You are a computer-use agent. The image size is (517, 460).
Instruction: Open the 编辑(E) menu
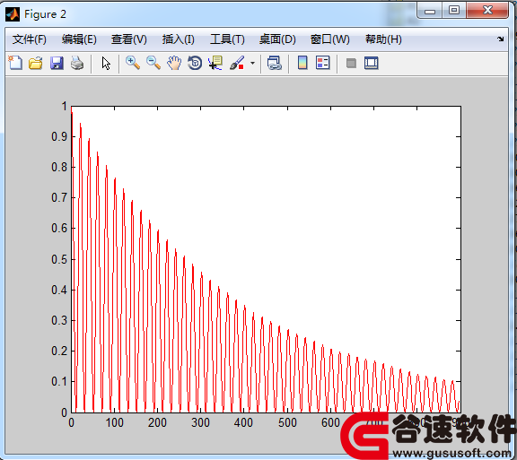(x=79, y=39)
